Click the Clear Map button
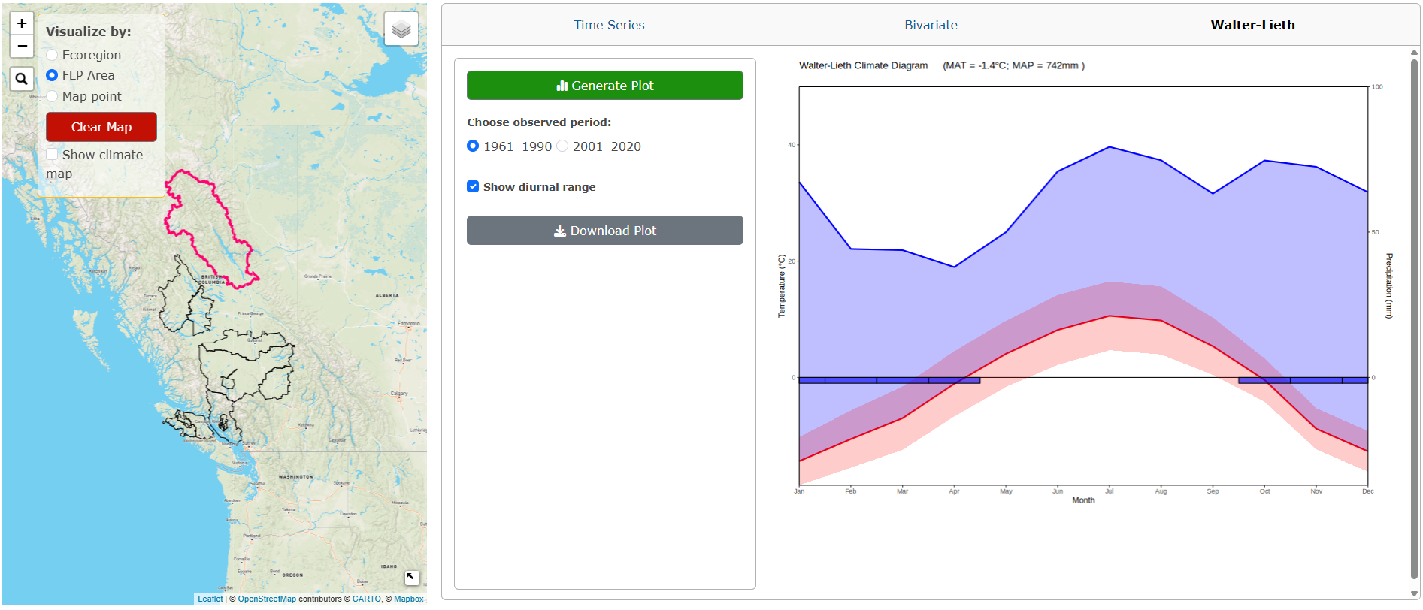The width and height of the screenshot is (1423, 610). [101, 127]
